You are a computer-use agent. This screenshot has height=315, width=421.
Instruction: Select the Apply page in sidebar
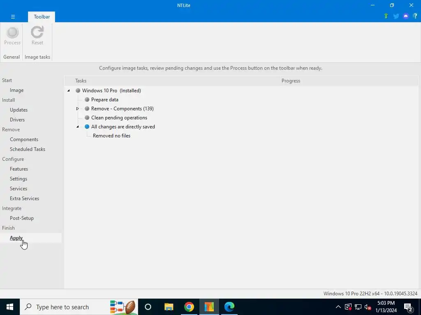click(16, 238)
